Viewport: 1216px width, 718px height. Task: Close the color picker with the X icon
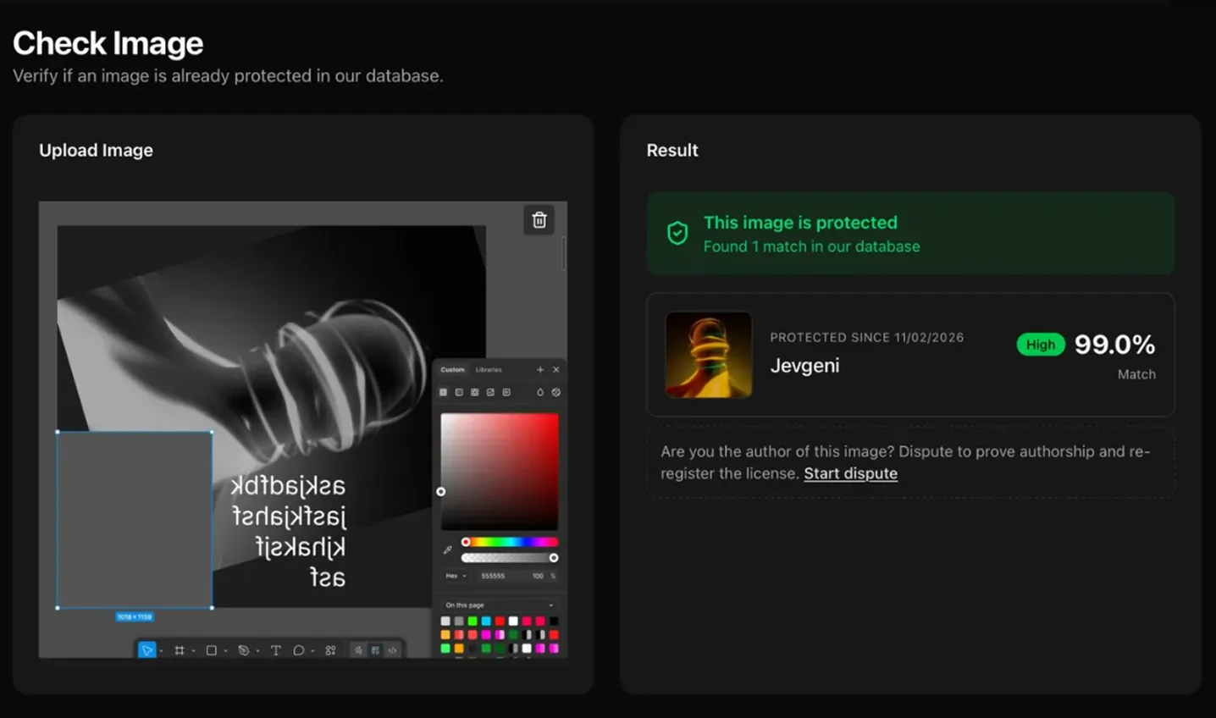pyautogui.click(x=556, y=370)
